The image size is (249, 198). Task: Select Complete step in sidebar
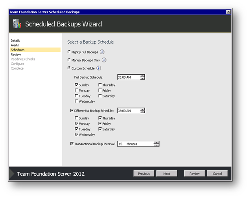17,68
